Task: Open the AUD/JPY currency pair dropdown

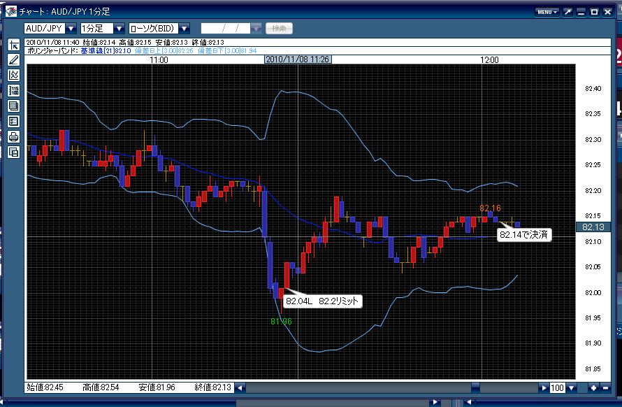Action: 71,28
